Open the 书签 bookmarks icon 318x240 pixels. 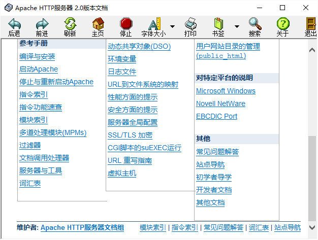(x=218, y=27)
